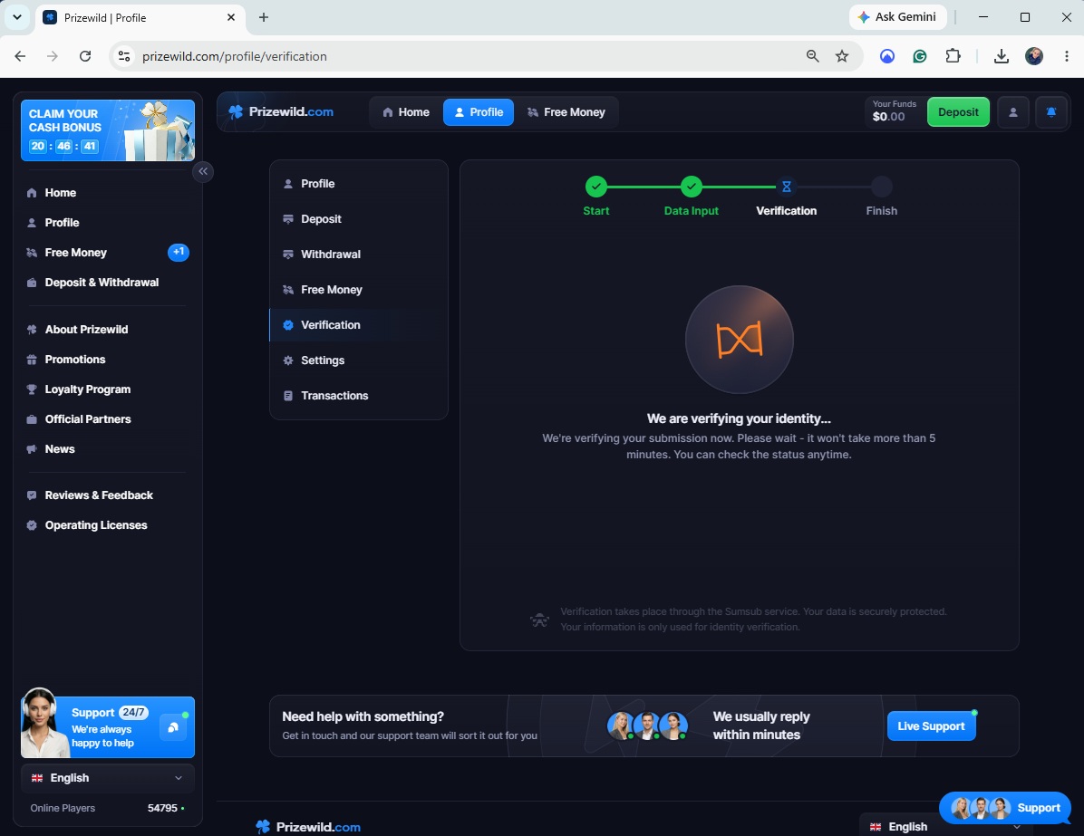Image resolution: width=1084 pixels, height=836 pixels.
Task: Click the zoom magnifier icon in address bar
Action: click(x=812, y=56)
